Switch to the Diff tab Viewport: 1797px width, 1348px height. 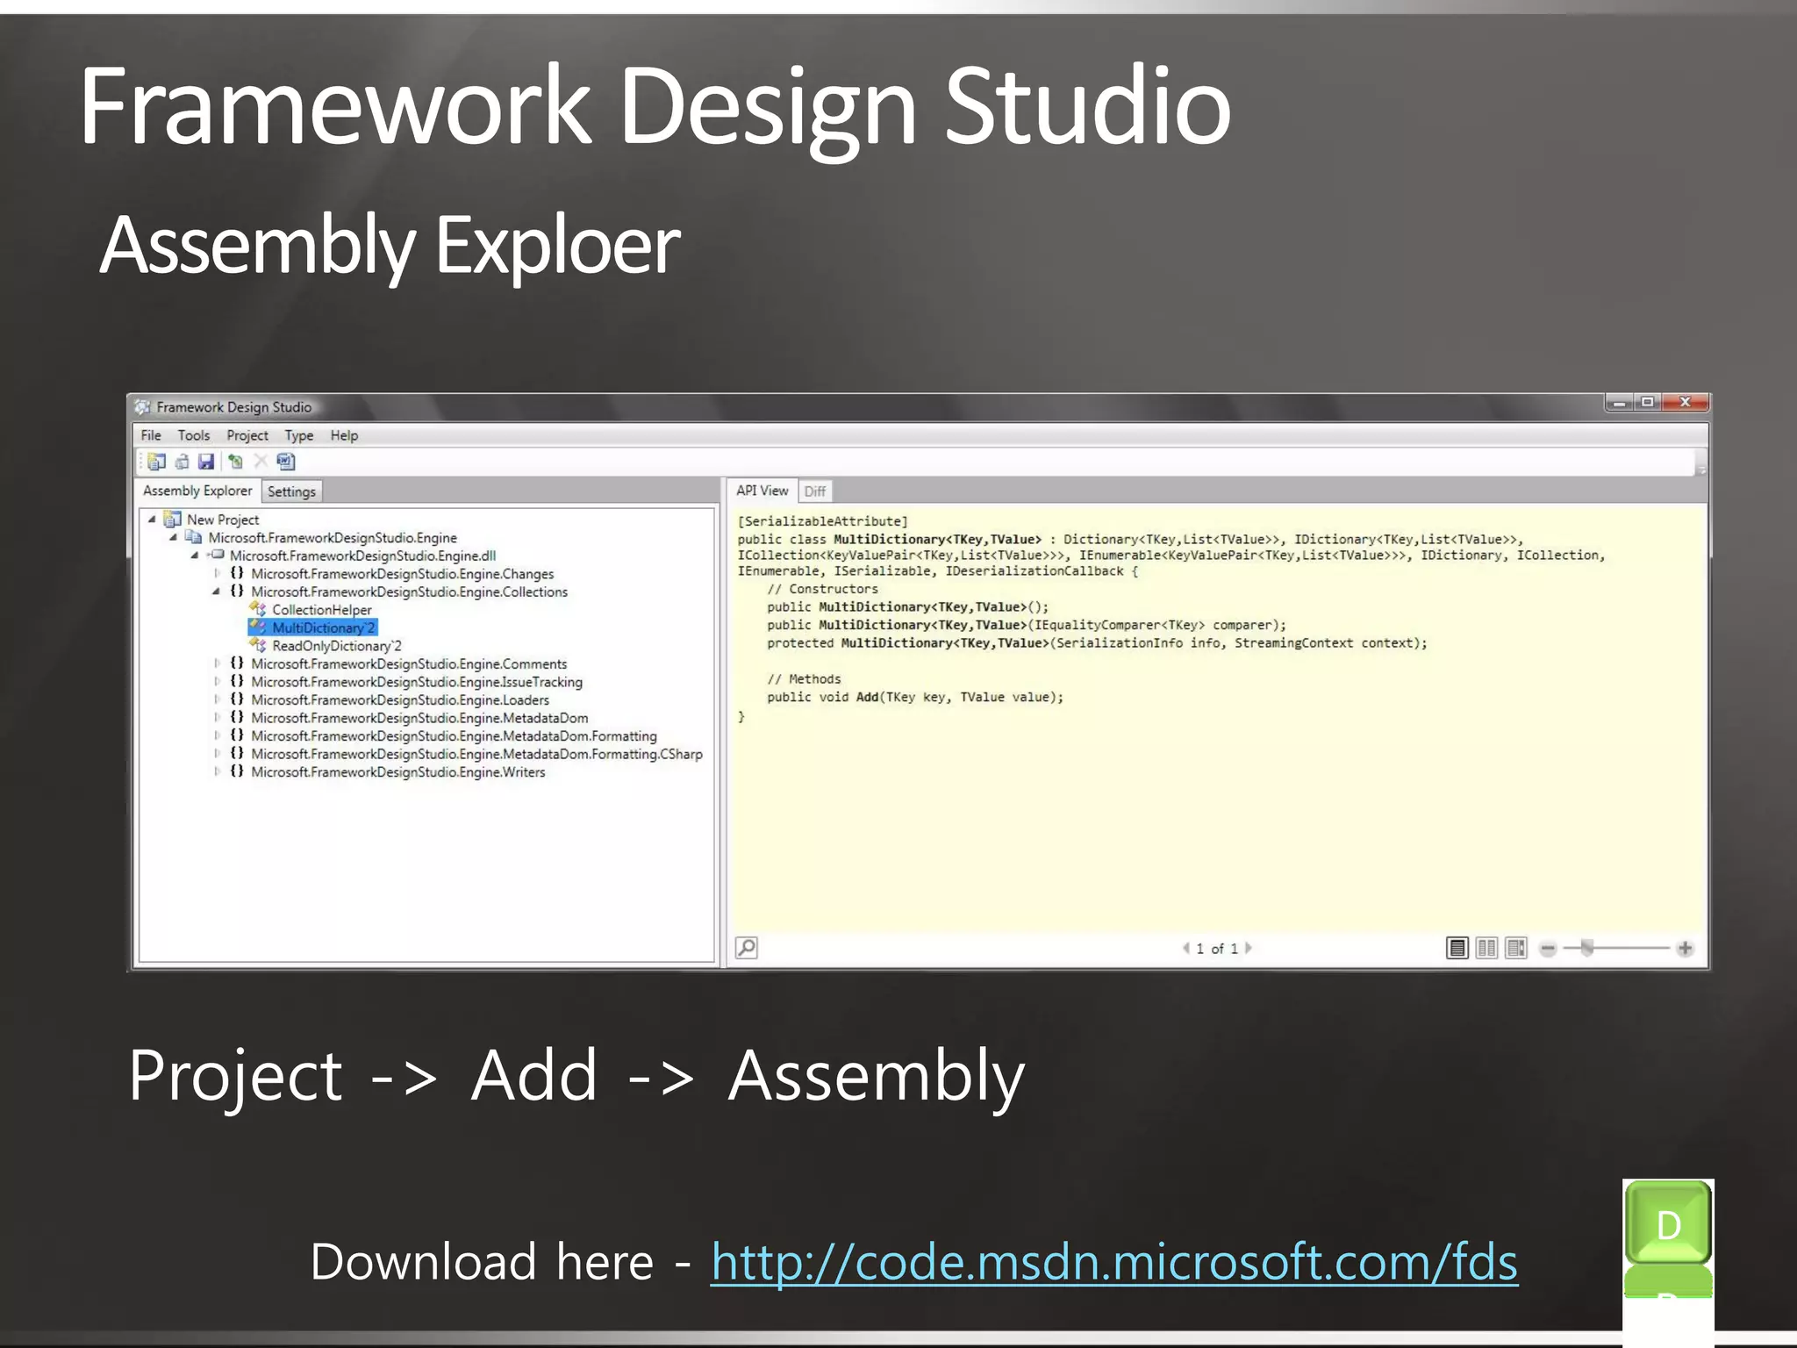click(x=814, y=491)
